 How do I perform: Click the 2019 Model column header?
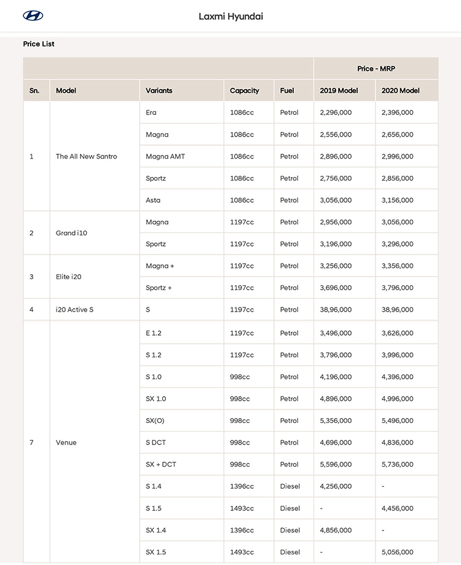coord(339,90)
